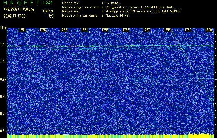This screenshot has height=138, width=217.
Task: Click the count value 123
Action: point(51,16)
